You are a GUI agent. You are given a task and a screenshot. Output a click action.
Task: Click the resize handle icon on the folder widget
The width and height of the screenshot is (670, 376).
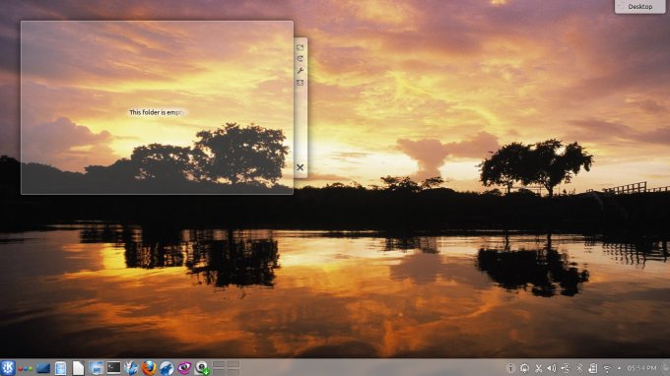[300, 47]
